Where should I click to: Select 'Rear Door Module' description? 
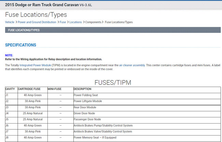click(x=85, y=107)
